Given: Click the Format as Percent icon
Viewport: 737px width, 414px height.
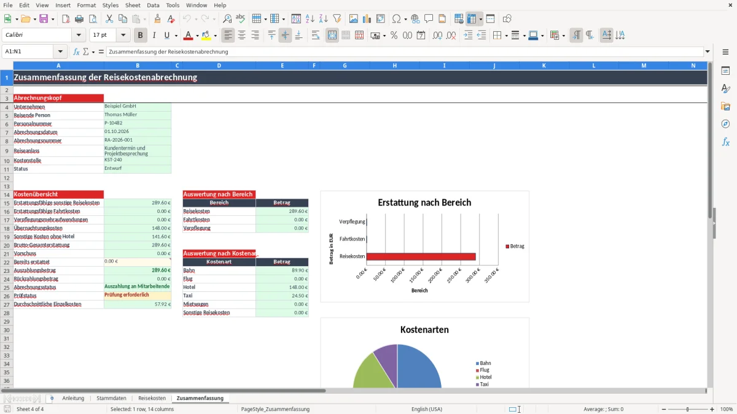Looking at the screenshot, I should [x=394, y=36].
